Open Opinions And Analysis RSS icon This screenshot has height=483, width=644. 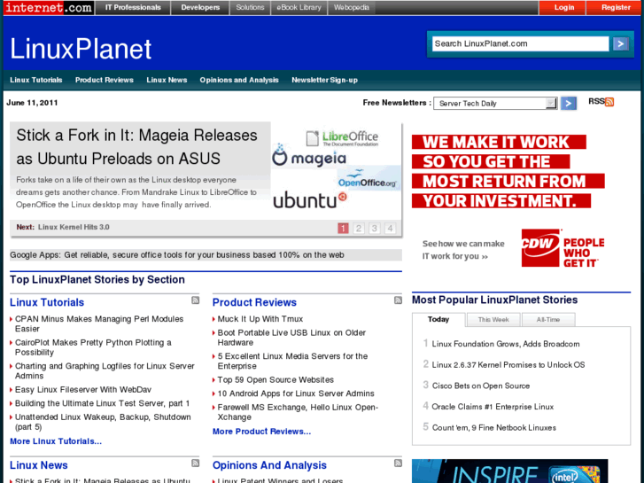(398, 464)
